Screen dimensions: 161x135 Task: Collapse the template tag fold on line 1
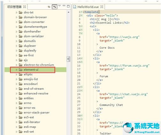(81, 12)
